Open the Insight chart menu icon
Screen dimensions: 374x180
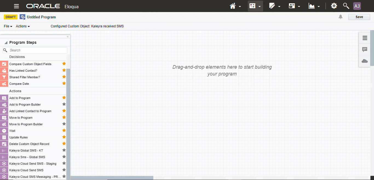point(312,6)
